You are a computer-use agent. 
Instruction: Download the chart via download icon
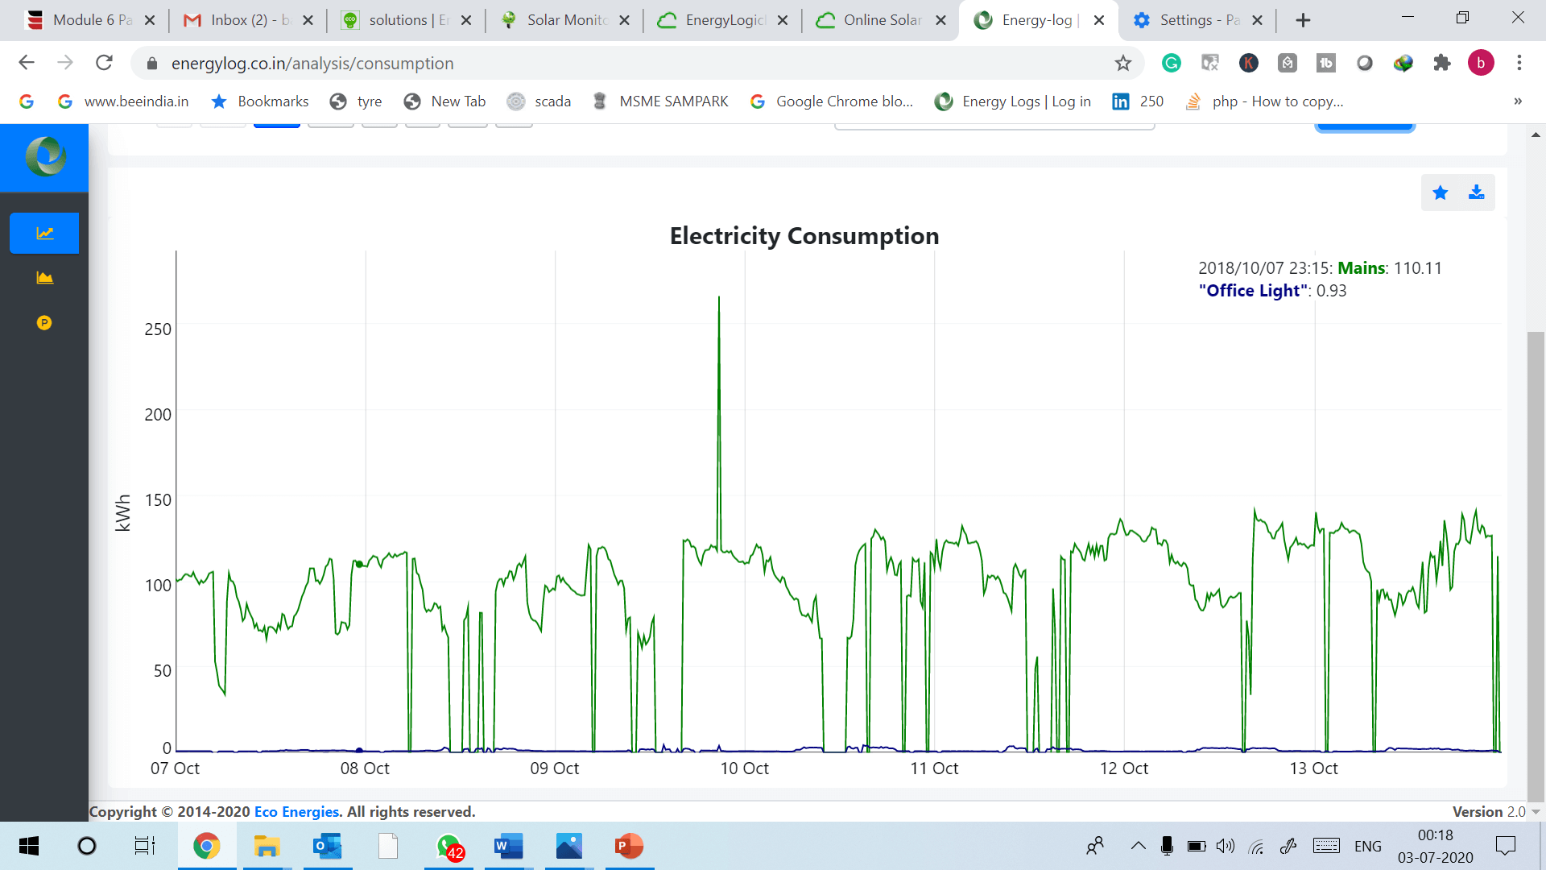[x=1476, y=193]
